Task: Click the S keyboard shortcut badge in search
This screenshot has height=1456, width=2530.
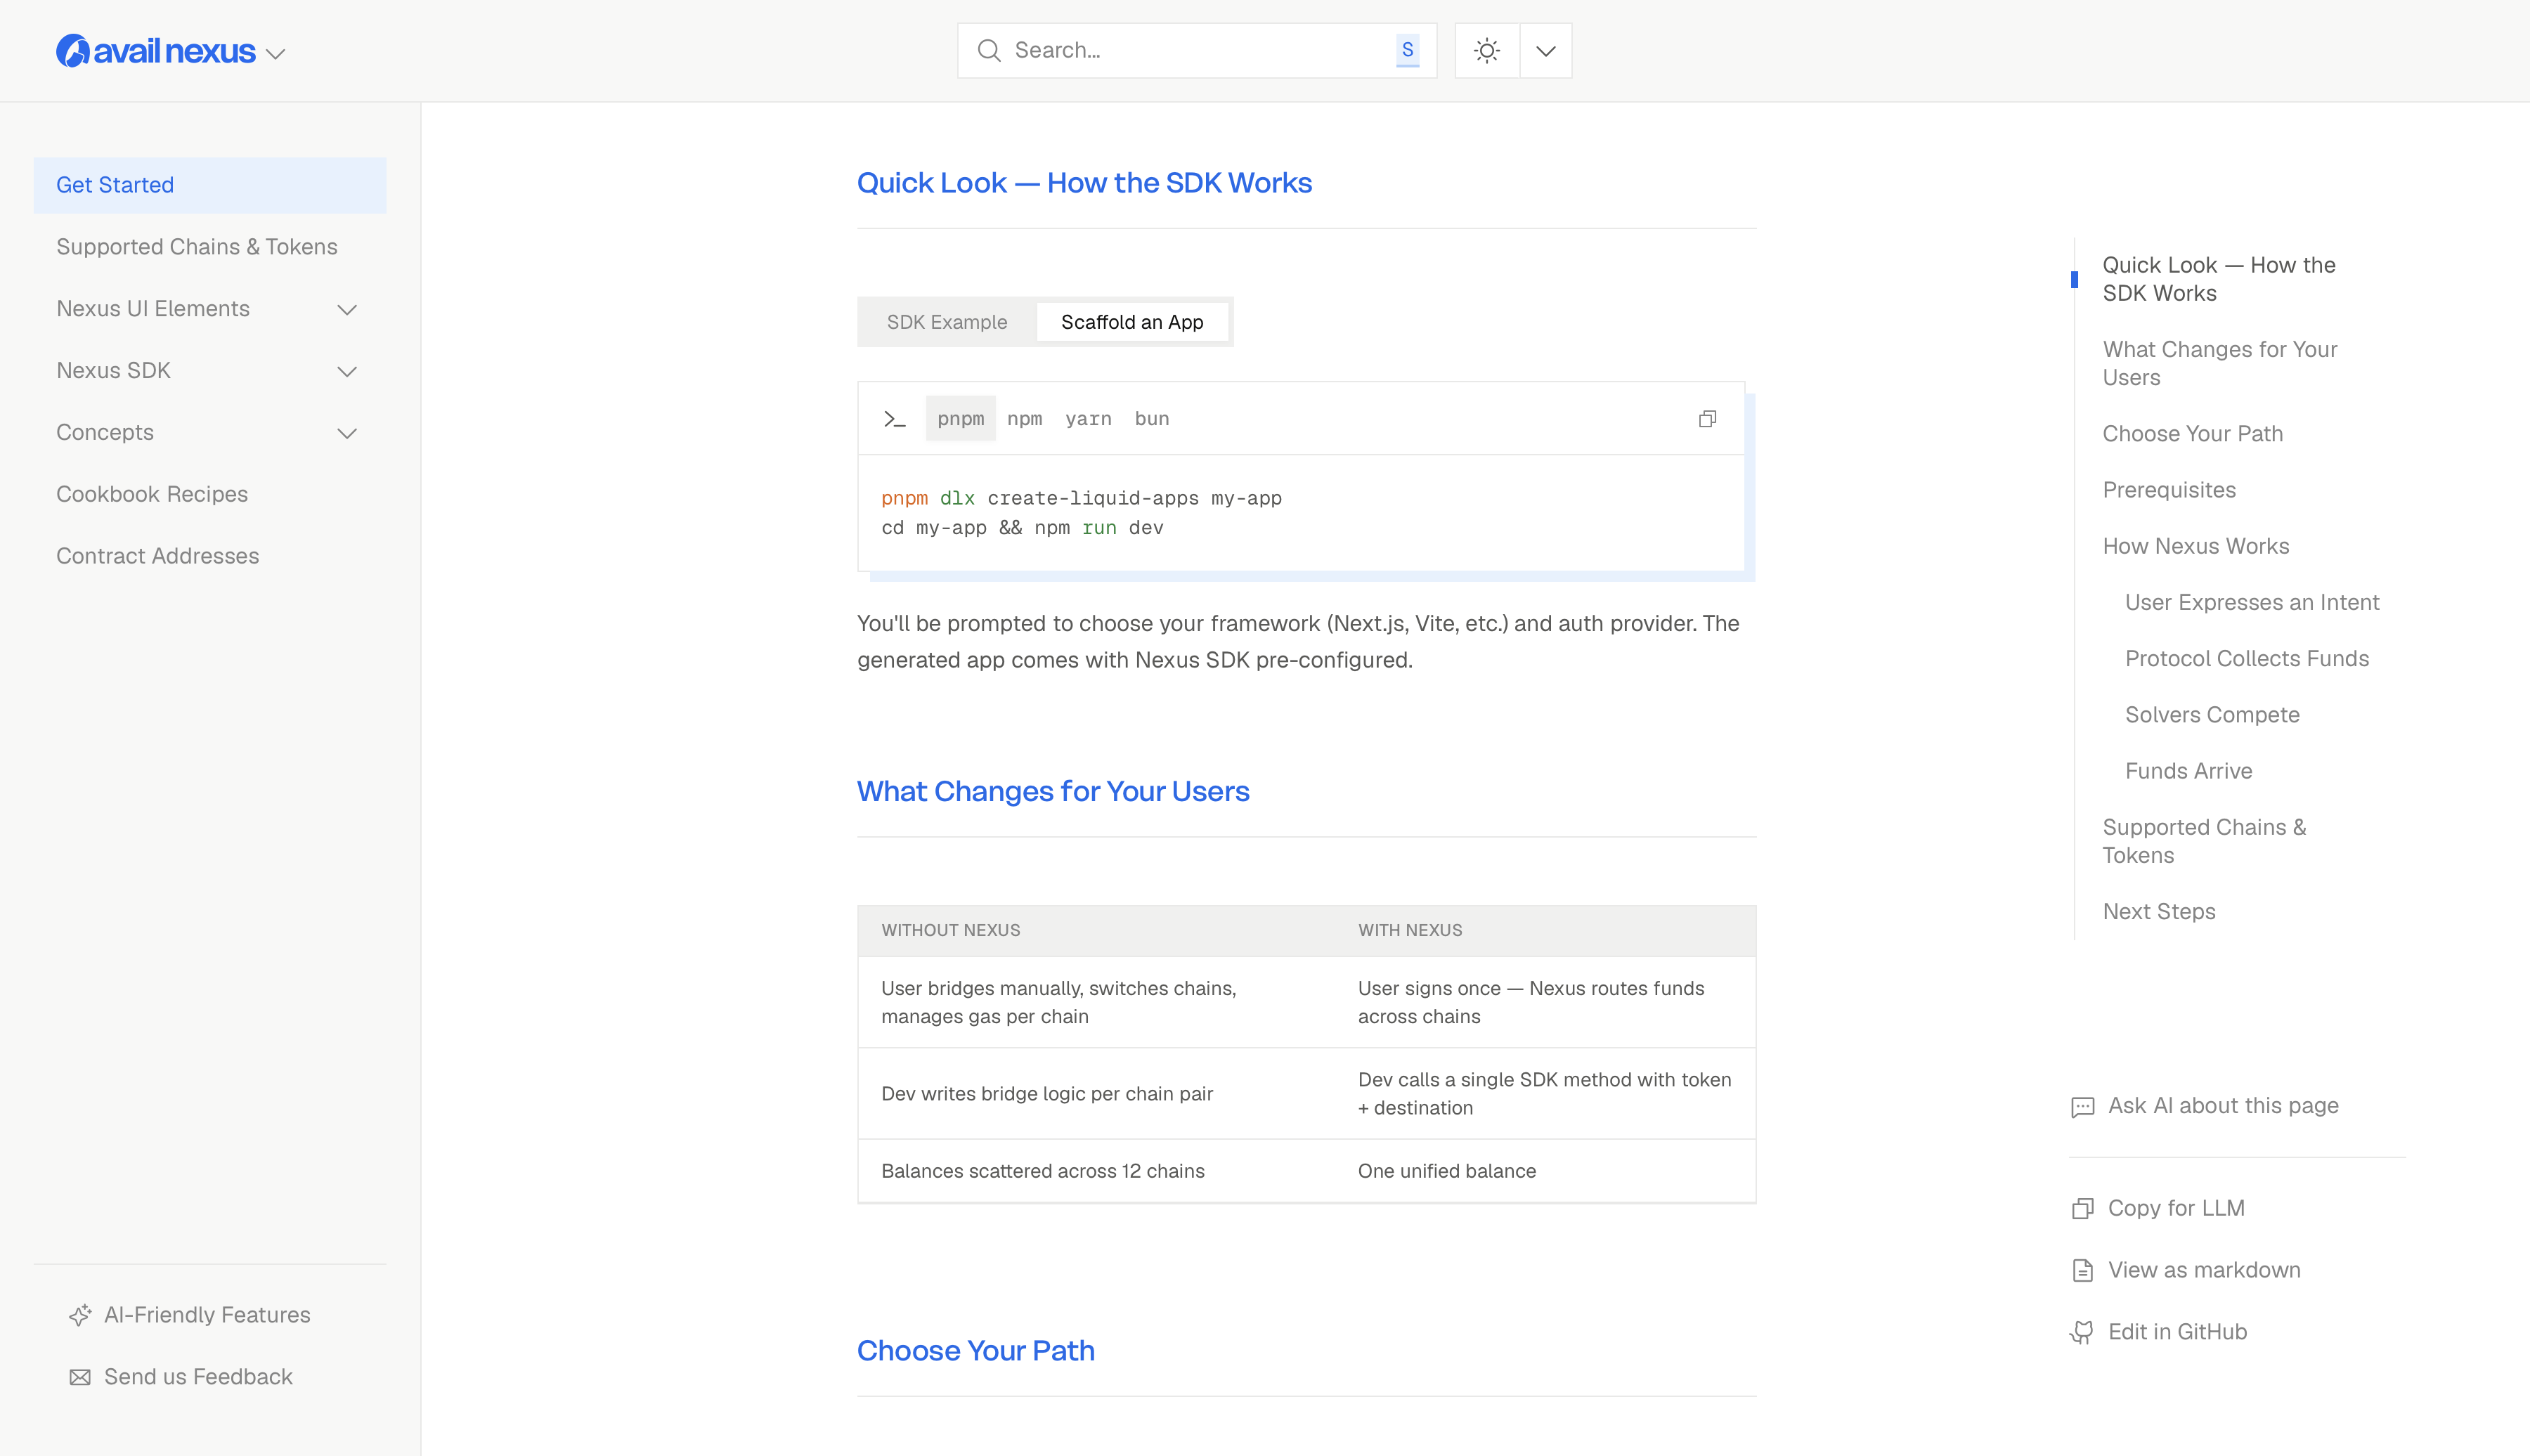Action: (x=1407, y=50)
